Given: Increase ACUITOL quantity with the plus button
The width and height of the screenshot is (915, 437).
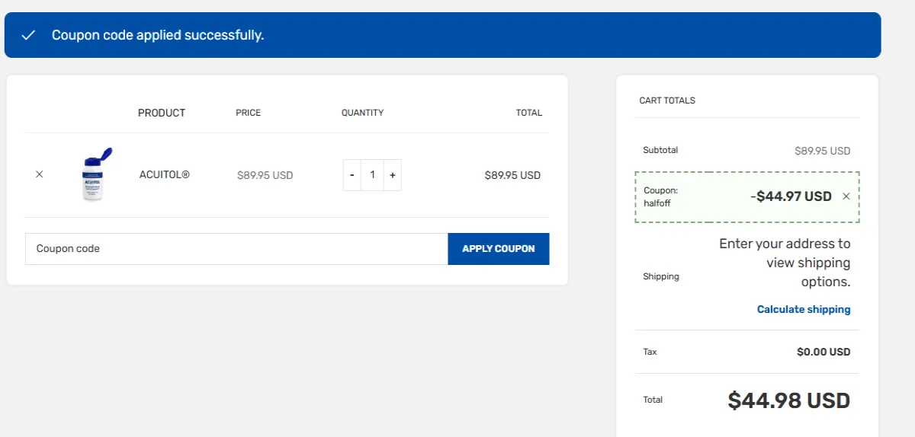Looking at the screenshot, I should 392,175.
